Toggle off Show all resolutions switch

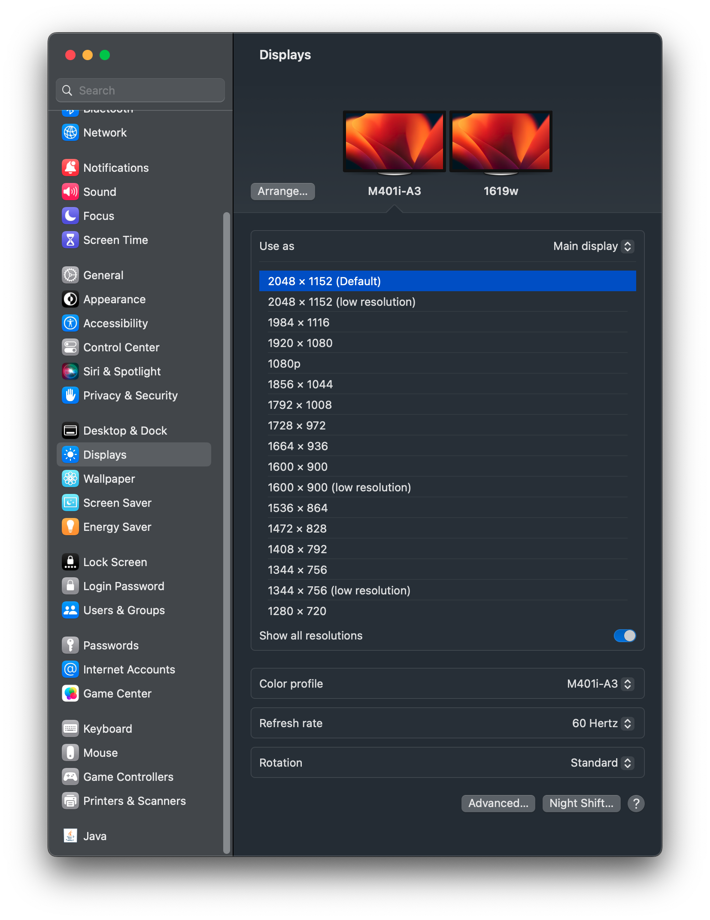[625, 636]
